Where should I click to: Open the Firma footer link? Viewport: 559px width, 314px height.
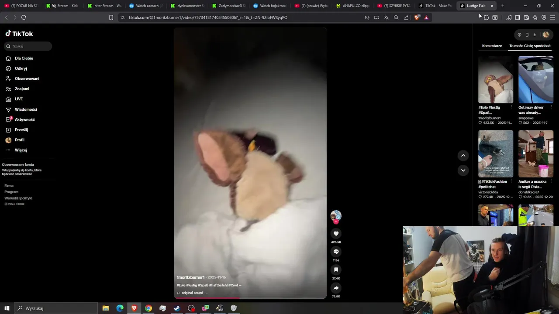point(9,186)
